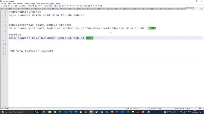Open Visual Studio Code from the taskbar

click(65, 112)
